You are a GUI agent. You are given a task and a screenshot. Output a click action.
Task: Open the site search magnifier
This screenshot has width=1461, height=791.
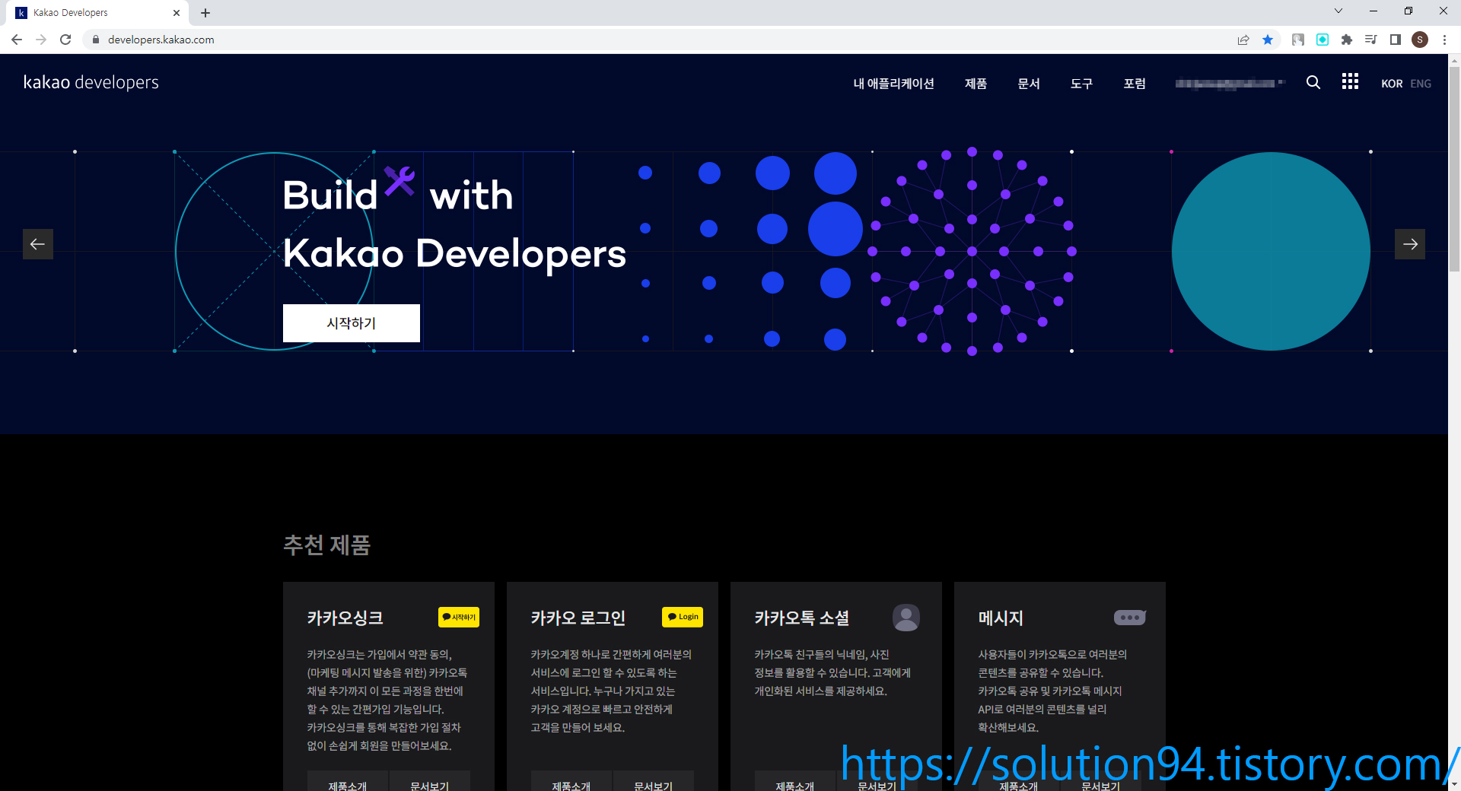click(1313, 82)
